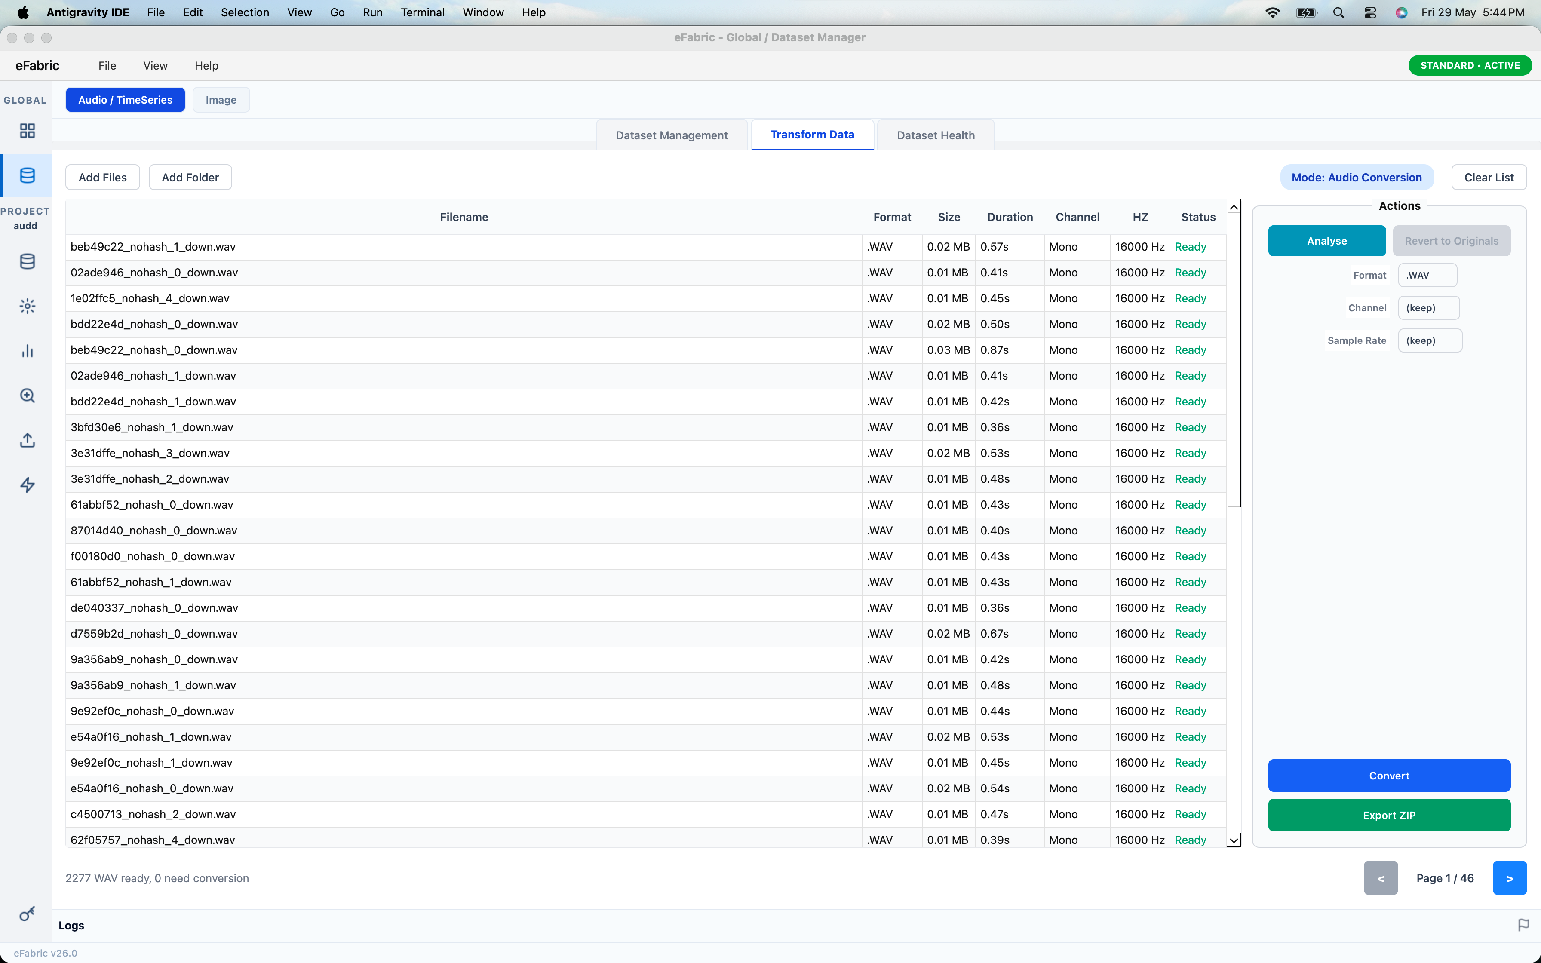The image size is (1541, 963).
Task: Click the Add Files button
Action: pos(102,177)
